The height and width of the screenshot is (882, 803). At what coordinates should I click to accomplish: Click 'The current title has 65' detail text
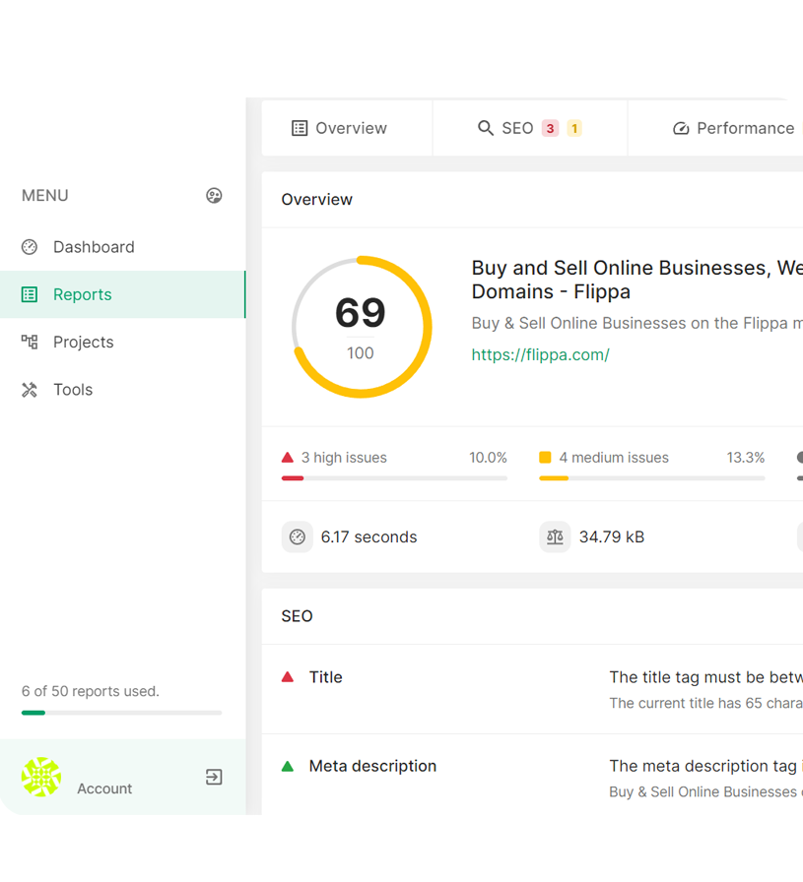coord(706,703)
